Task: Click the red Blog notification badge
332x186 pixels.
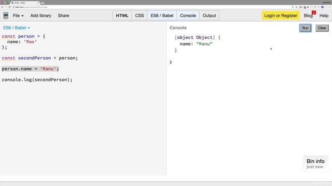Action: 314,12
